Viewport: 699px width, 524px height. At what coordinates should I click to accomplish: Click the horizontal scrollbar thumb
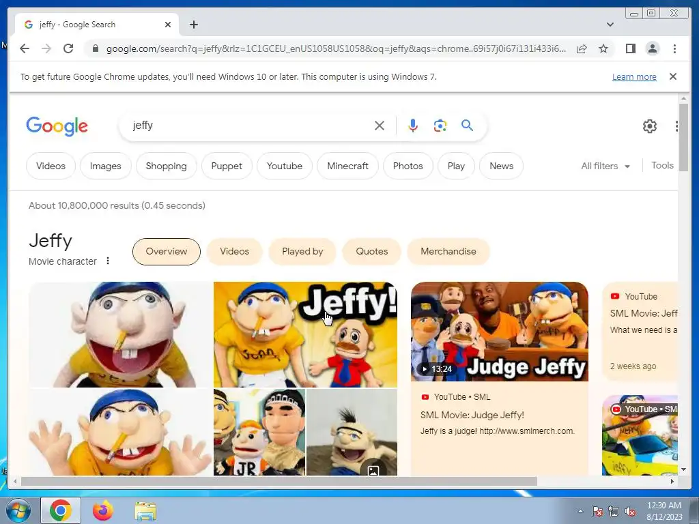(x=279, y=481)
